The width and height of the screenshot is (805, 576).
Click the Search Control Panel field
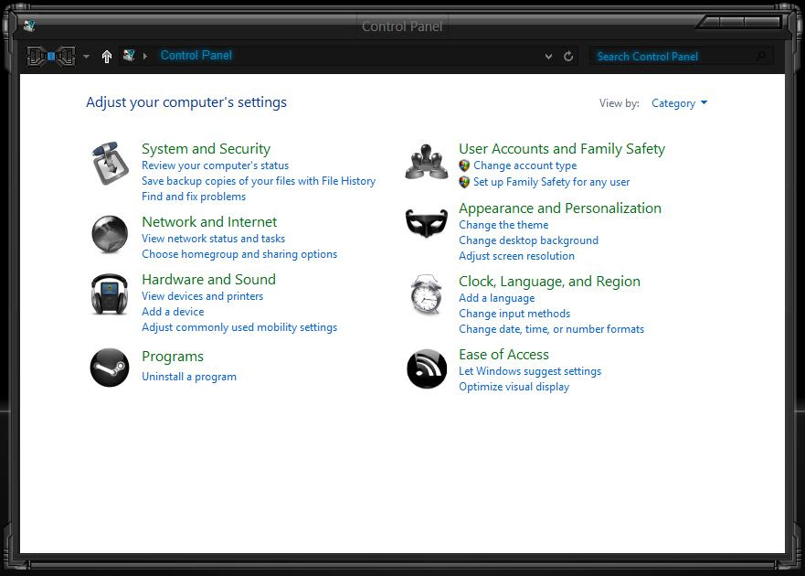681,56
